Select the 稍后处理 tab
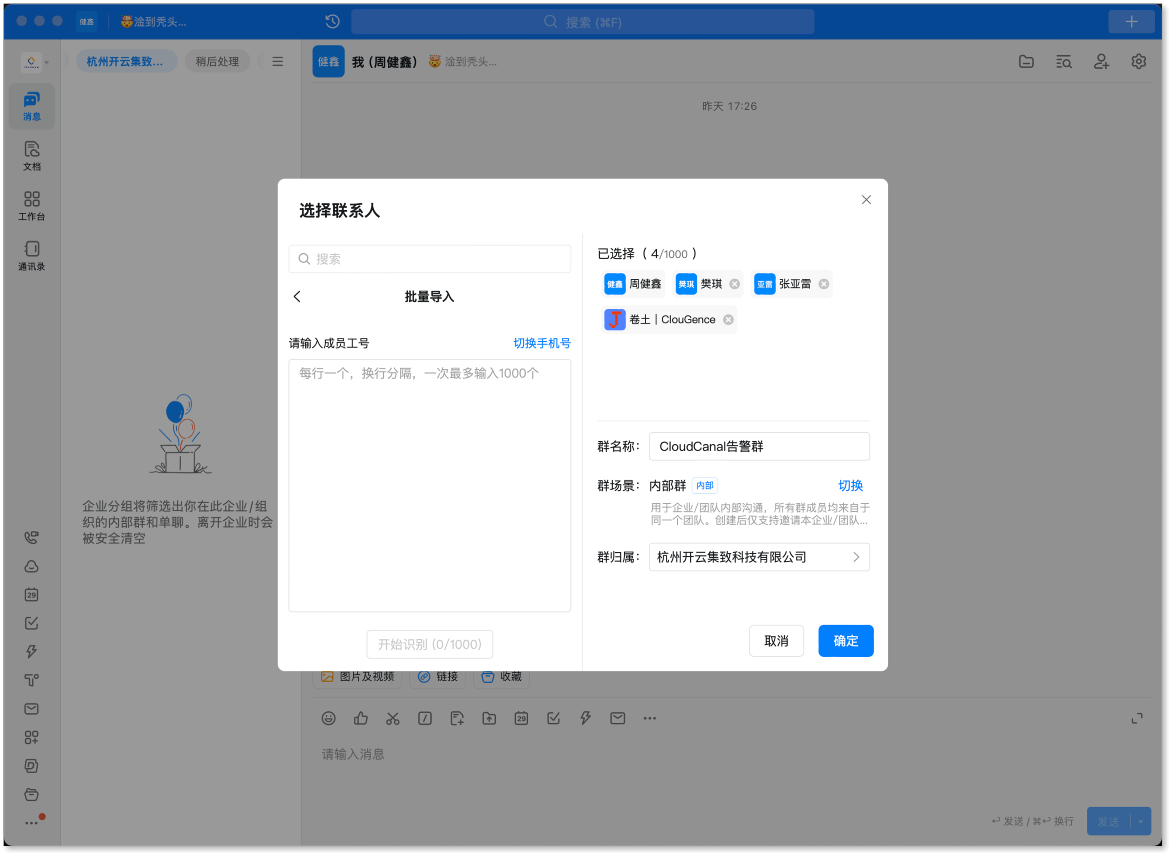This screenshot has height=853, width=1169. click(x=217, y=62)
